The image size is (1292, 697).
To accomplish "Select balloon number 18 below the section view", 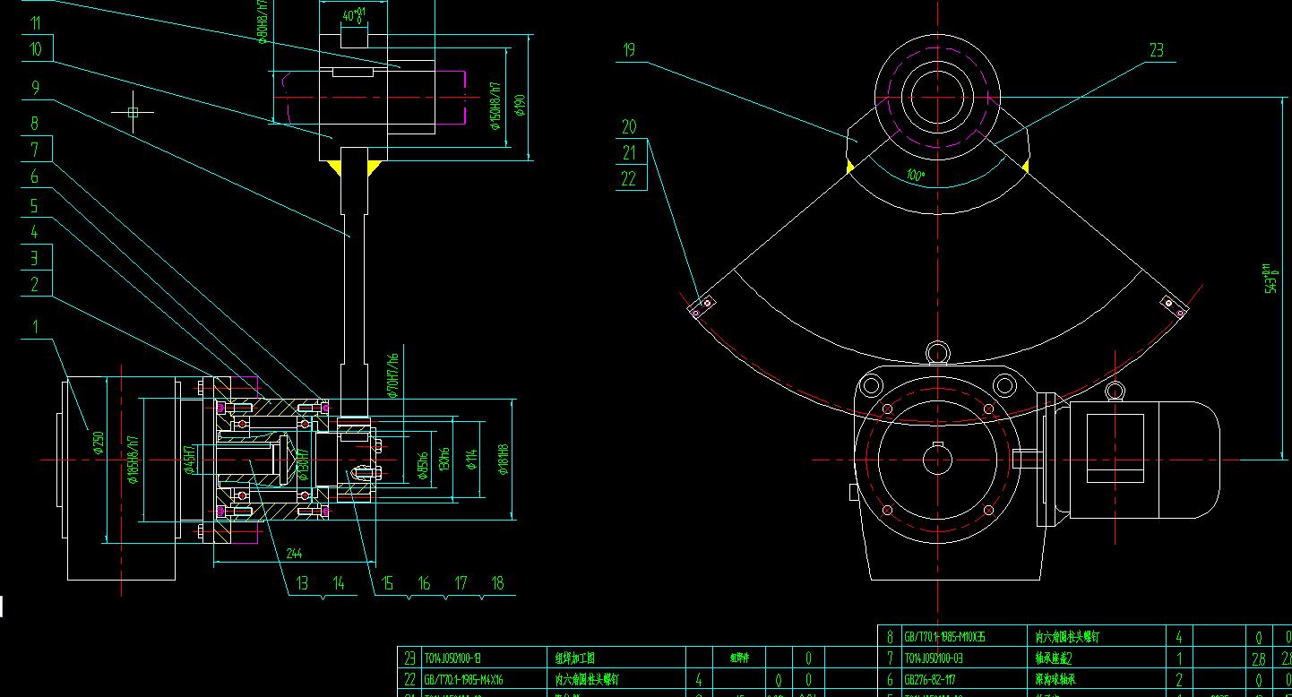I will click(497, 583).
